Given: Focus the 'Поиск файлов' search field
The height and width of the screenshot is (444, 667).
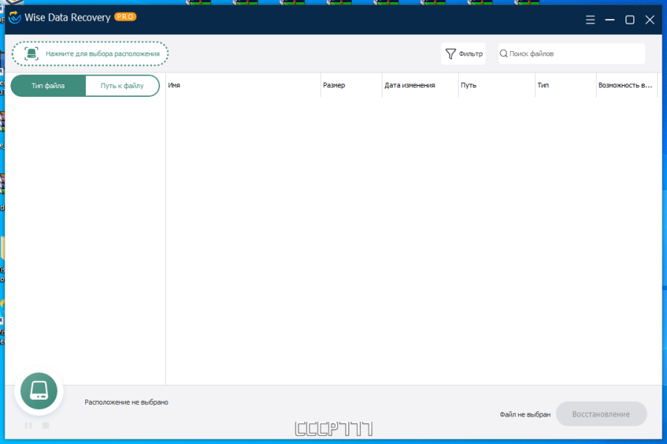Looking at the screenshot, I should (x=571, y=53).
